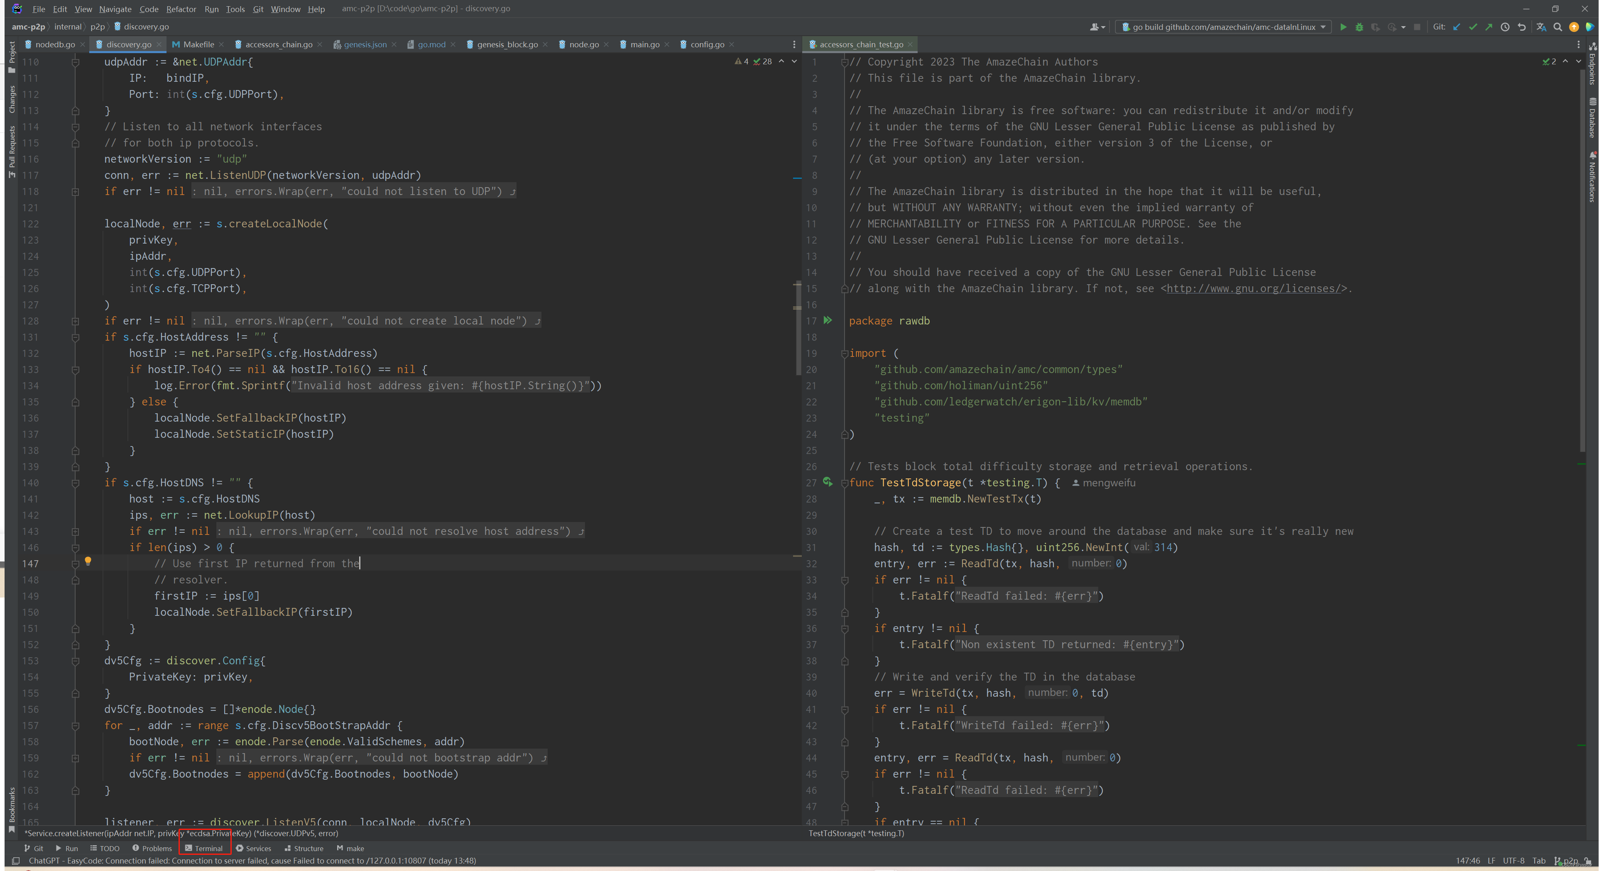Click the yellow intention lightbulb on line 147
The height and width of the screenshot is (871, 1599).
tap(88, 561)
